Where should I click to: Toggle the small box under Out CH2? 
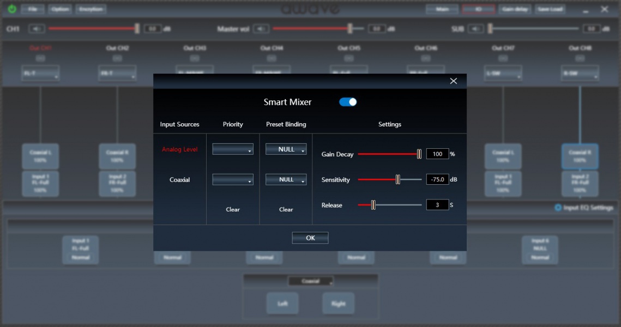click(117, 58)
